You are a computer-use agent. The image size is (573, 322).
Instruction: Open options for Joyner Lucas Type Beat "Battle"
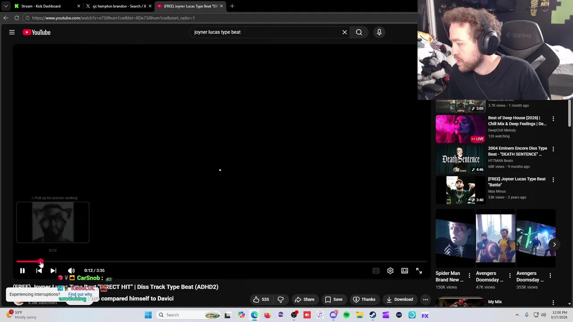pos(553,180)
